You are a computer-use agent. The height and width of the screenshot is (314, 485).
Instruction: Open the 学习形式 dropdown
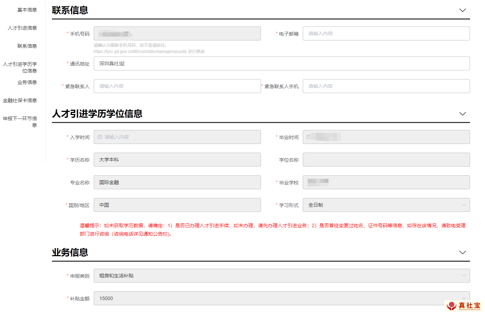tap(386, 205)
